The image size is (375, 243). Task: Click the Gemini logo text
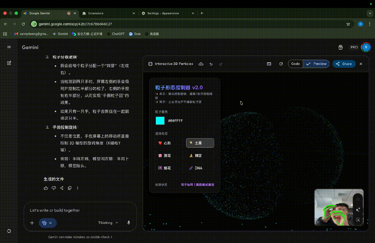click(30, 47)
